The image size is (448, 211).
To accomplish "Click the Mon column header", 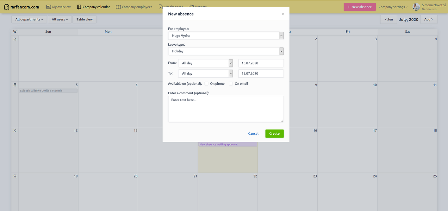I will 108,32.
